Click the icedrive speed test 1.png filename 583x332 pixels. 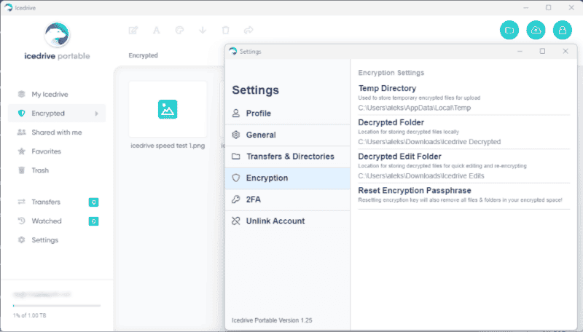point(168,146)
